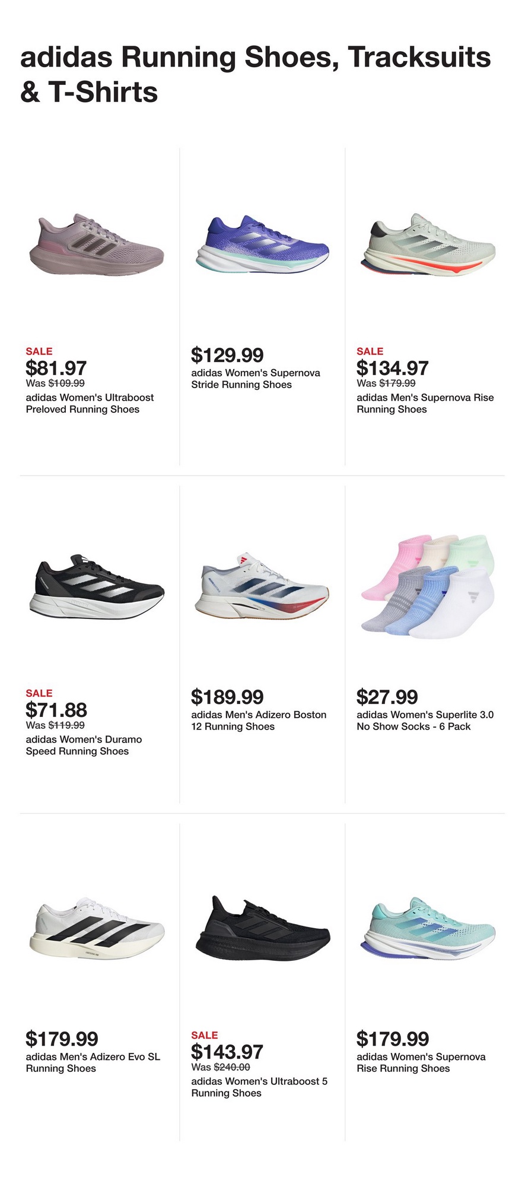Click adidas Women's Supernova Stride Running Shoes title
The height and width of the screenshot is (1187, 525).
tap(255, 379)
